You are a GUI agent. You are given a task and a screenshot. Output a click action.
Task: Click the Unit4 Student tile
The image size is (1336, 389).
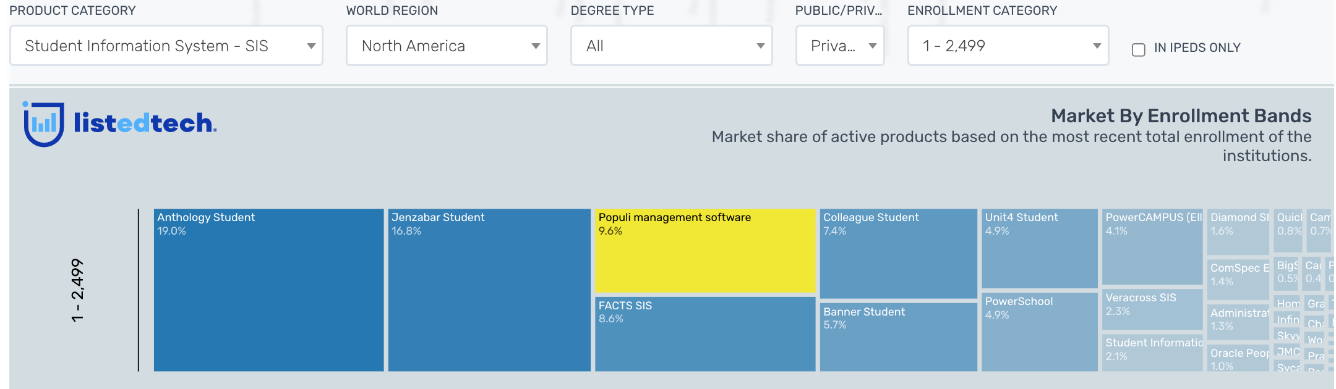coord(1039,248)
